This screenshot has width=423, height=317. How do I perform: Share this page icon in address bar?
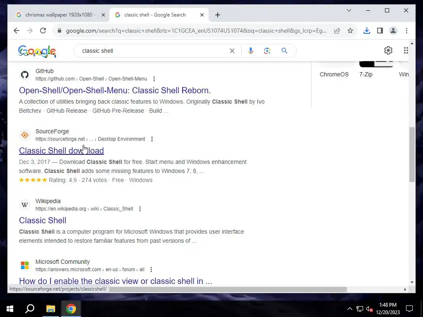click(337, 31)
